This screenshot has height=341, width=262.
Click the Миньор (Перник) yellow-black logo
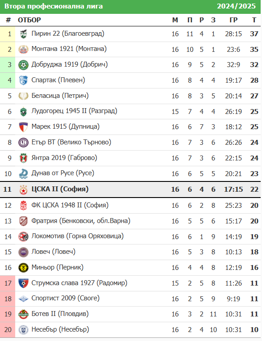[x=23, y=268]
